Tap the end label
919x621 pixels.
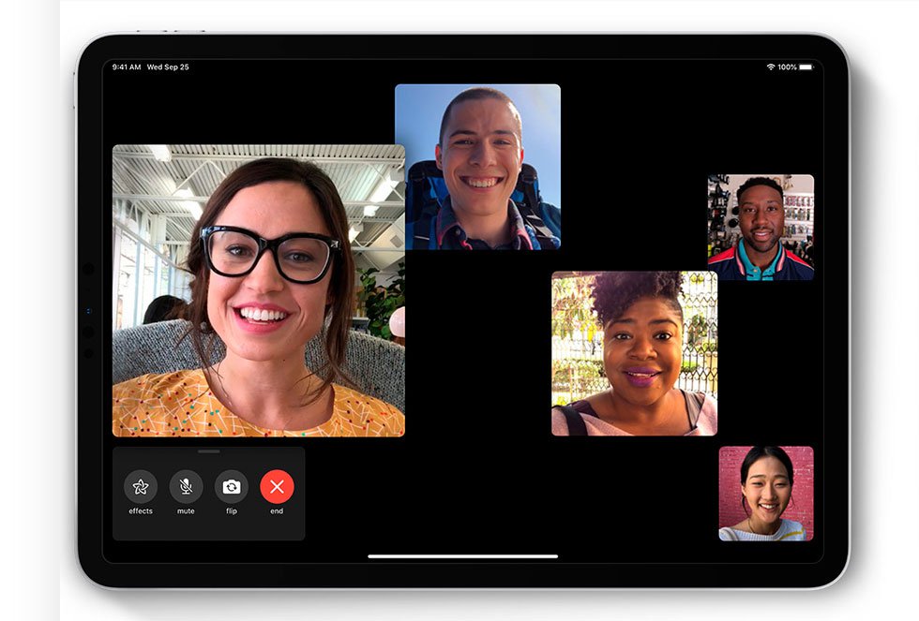click(277, 511)
